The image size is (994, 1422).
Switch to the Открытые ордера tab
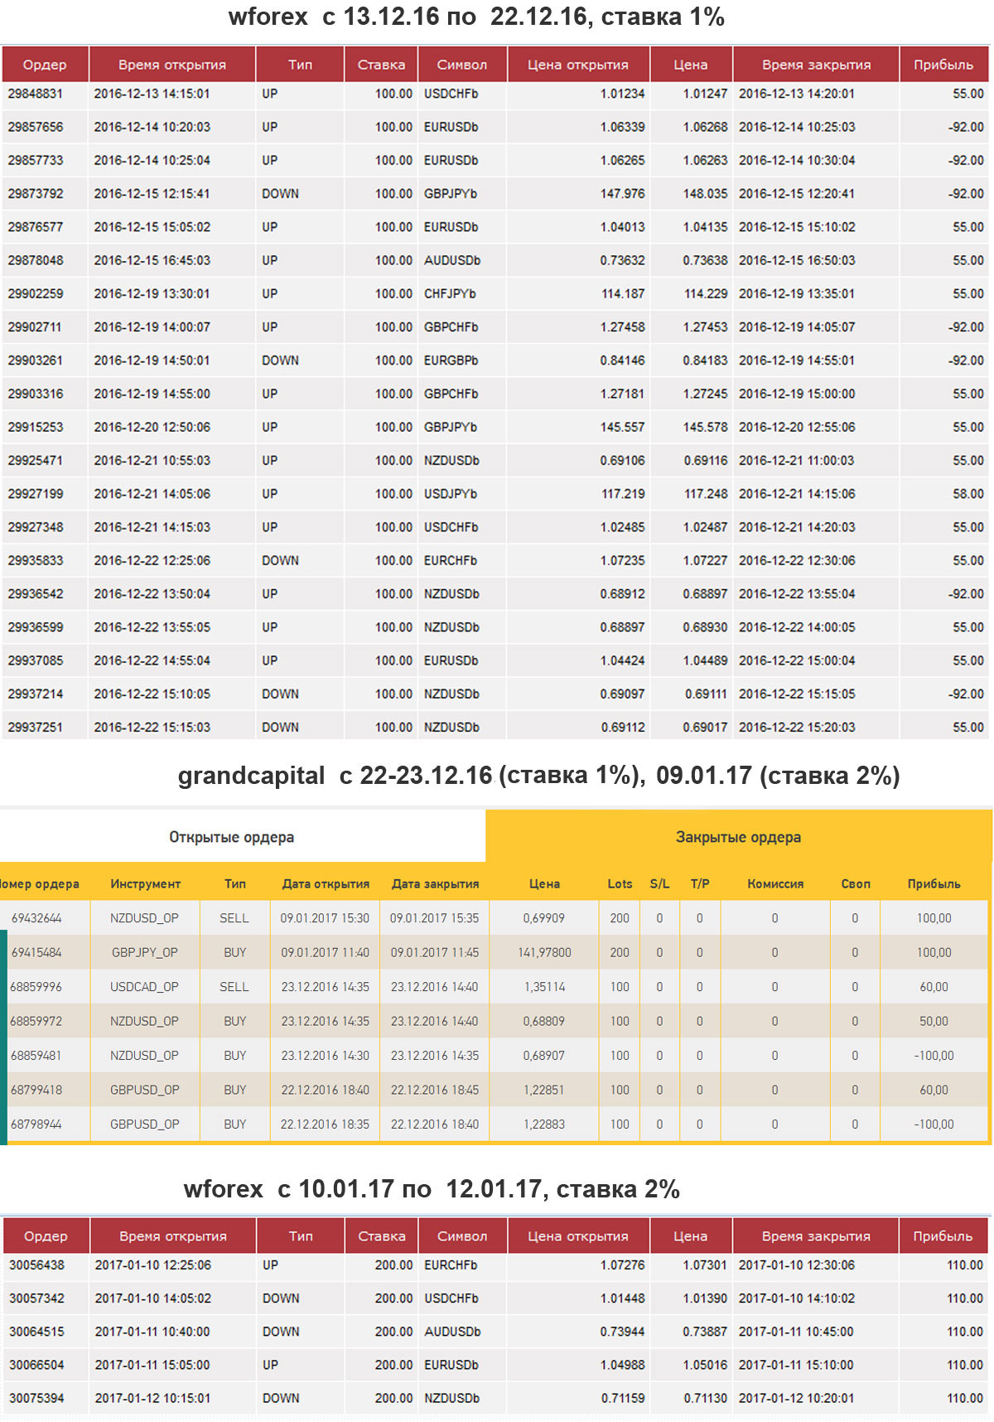(x=231, y=837)
